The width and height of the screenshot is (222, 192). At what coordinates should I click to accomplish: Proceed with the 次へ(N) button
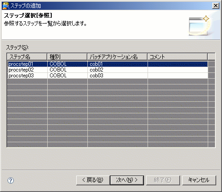coord(127,180)
